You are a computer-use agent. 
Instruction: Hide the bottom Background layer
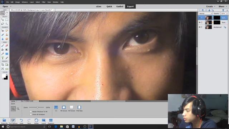200,27
